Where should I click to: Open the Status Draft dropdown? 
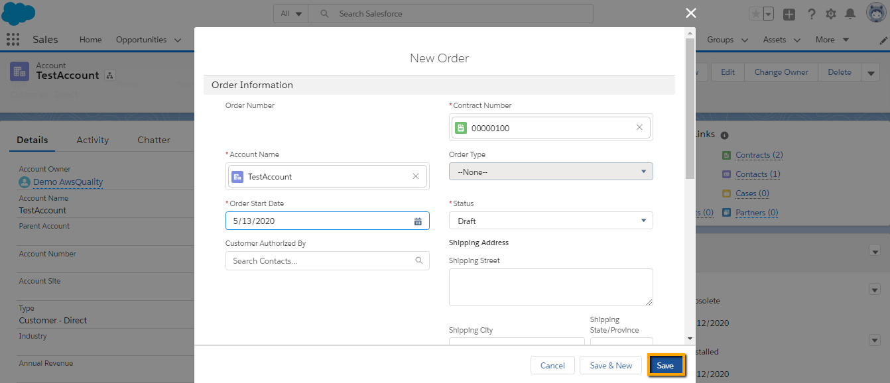(x=551, y=221)
